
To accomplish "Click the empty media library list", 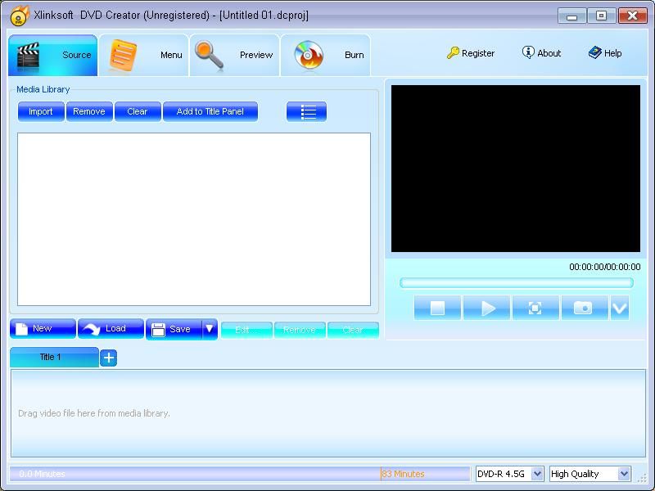I will point(194,219).
